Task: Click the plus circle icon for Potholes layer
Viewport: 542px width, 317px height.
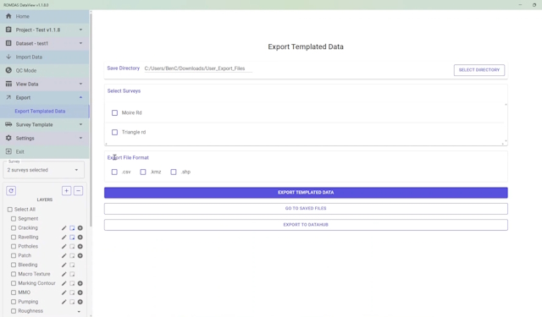Action: 80,246
